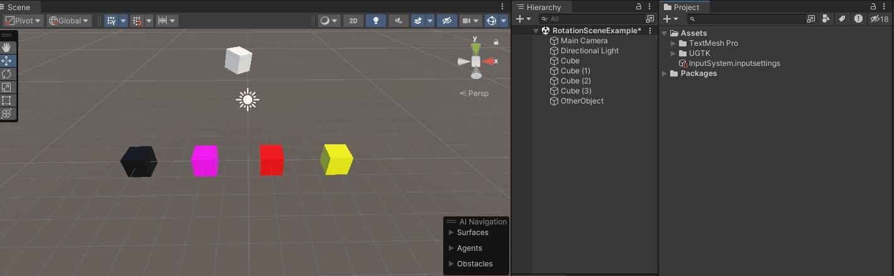Open Hierarchy window more options menu
Viewport: 894px width, 276px height.
649,6
